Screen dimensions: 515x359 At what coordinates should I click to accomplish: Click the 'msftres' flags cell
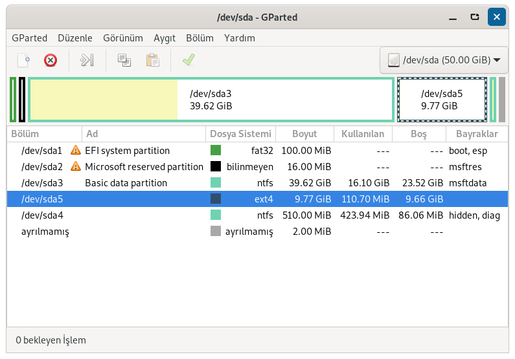[465, 166]
